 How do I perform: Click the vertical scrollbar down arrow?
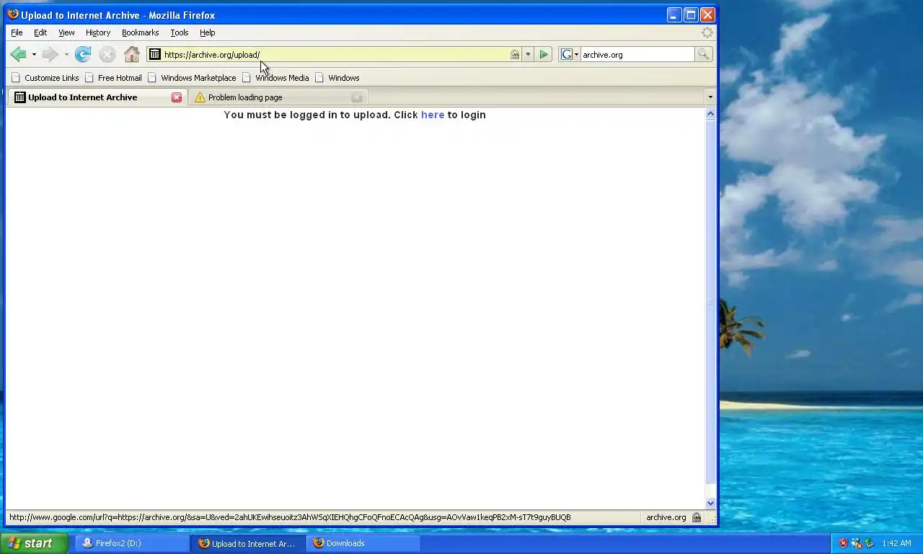(x=710, y=504)
